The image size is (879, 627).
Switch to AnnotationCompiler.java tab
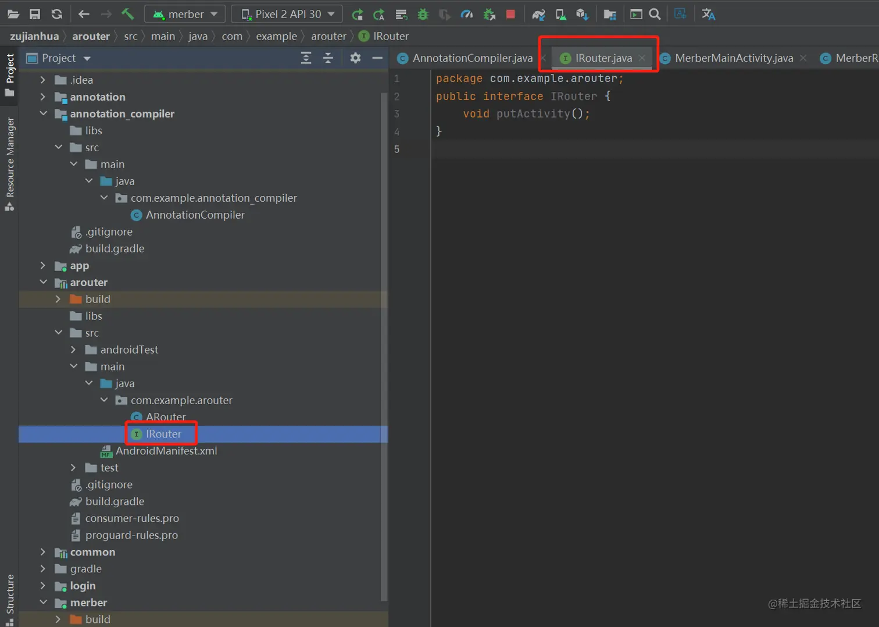tap(471, 58)
